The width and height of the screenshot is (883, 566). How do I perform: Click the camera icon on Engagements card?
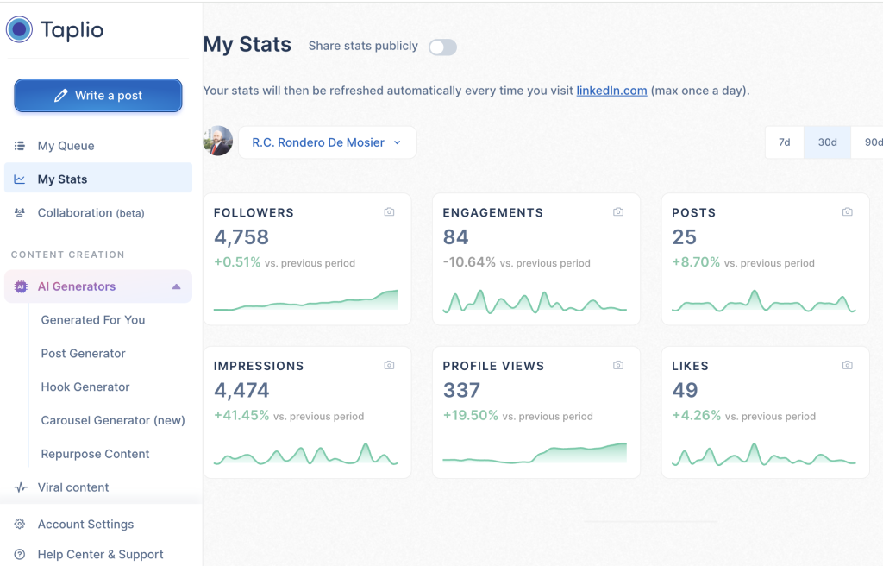618,212
